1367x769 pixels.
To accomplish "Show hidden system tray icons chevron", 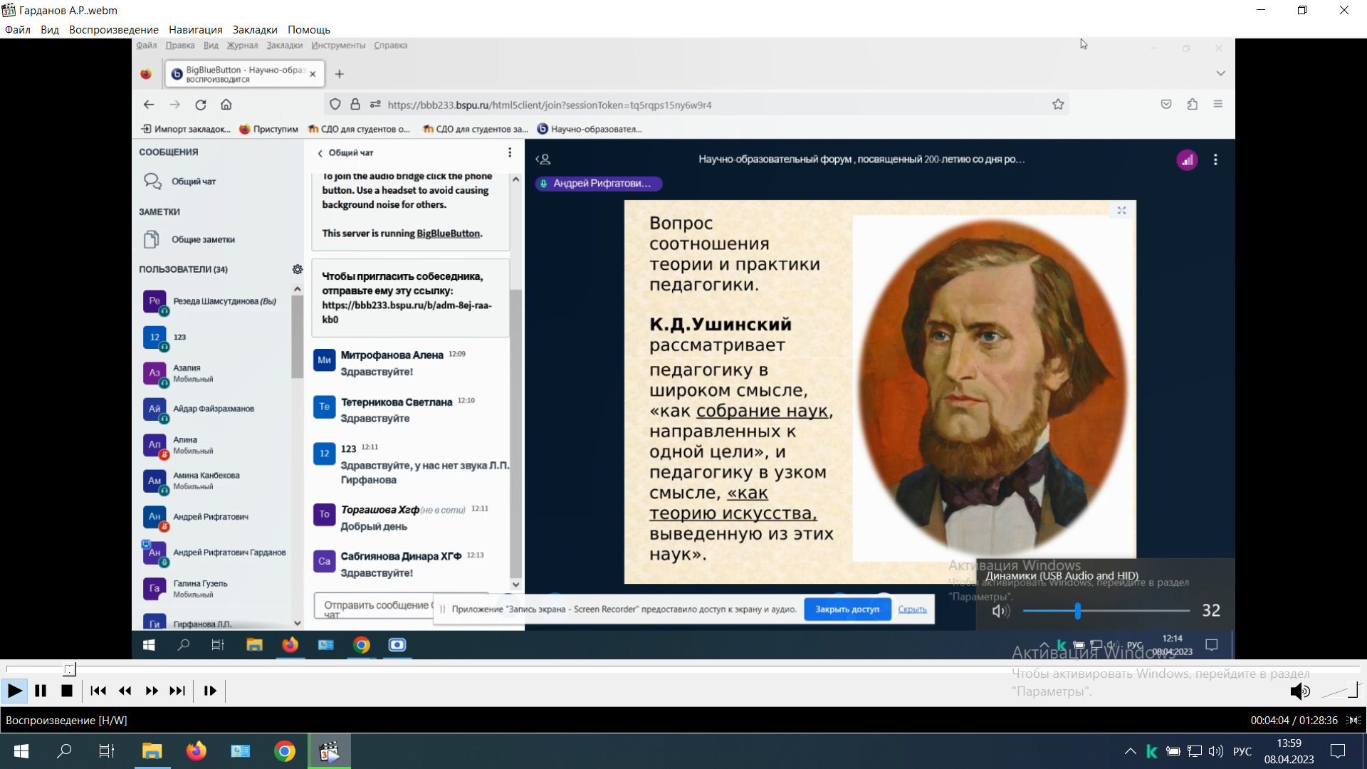I will point(1130,751).
